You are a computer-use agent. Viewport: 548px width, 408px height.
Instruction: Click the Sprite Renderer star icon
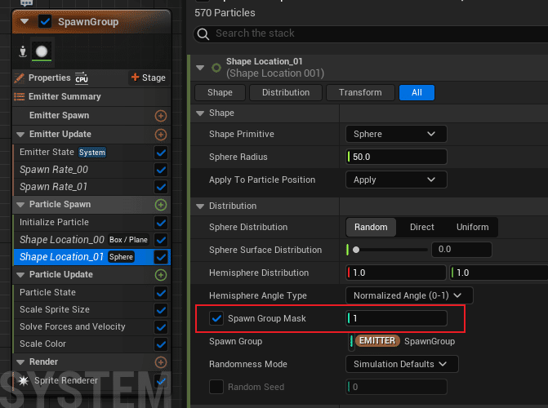[x=24, y=381]
